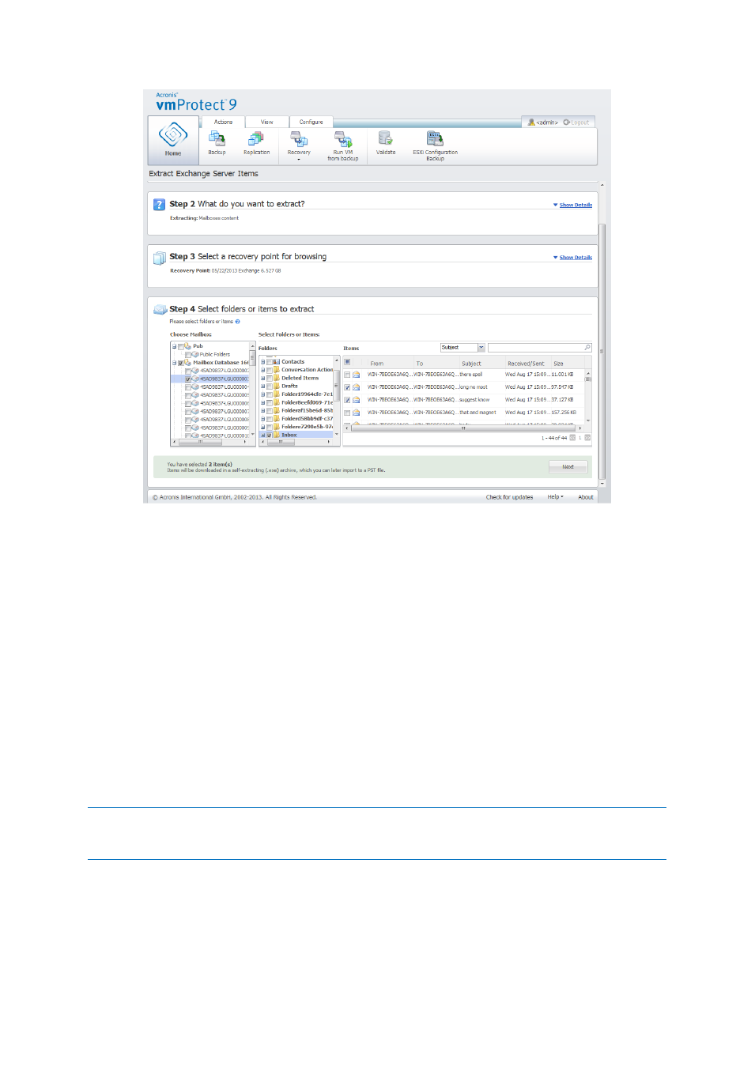Click the envelope icon of 'that and magnet' email
This screenshot has height=1067, width=755.
[x=357, y=413]
